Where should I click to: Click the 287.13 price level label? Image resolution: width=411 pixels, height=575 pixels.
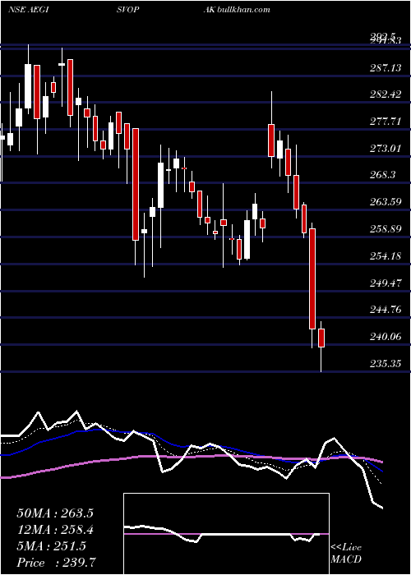[386, 67]
